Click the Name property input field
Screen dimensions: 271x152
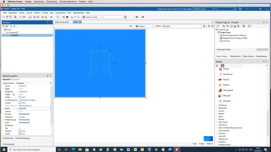click(34, 109)
